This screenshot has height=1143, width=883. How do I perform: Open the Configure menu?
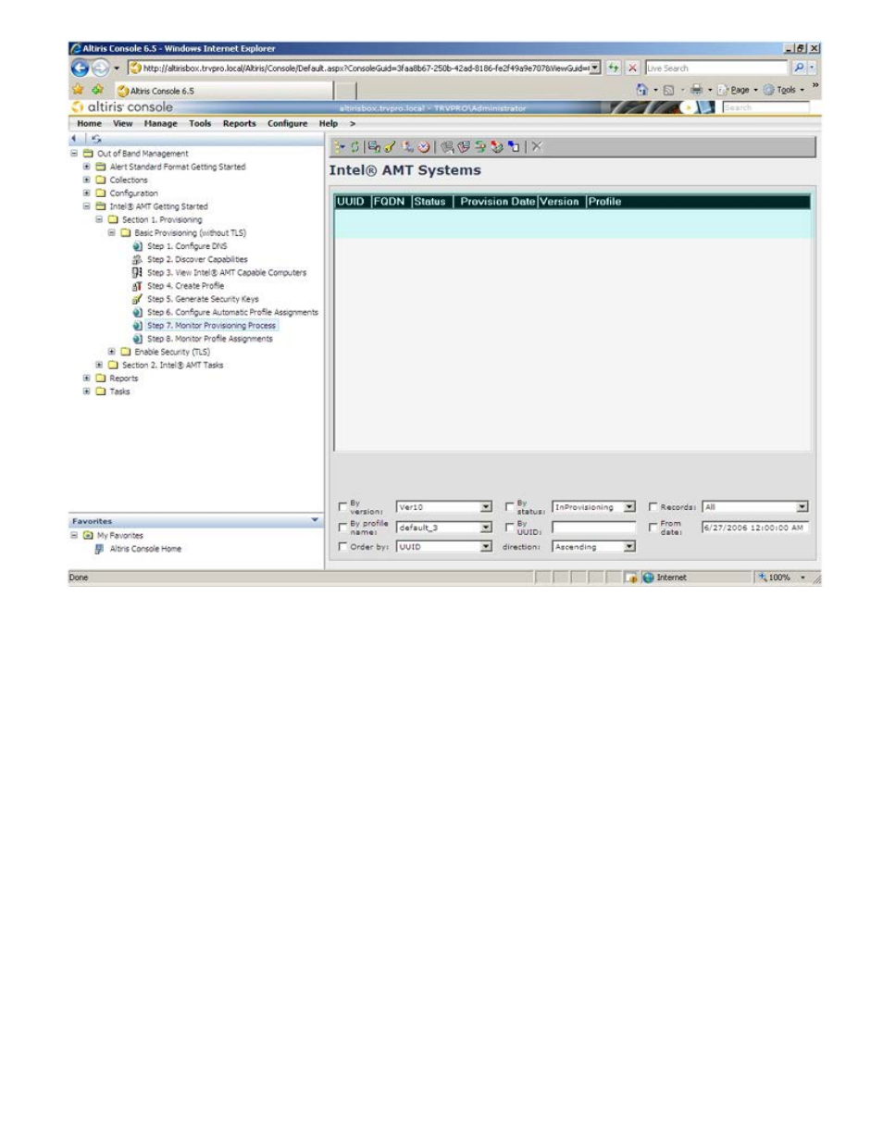[288, 123]
